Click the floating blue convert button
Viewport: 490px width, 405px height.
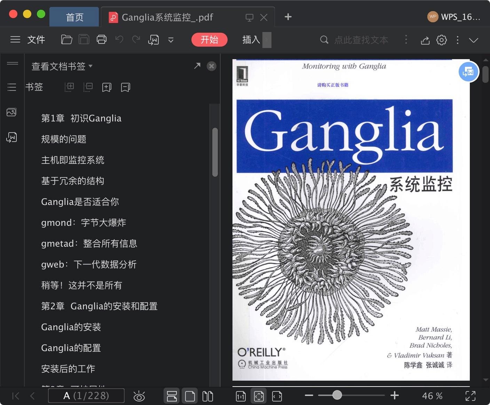tap(468, 72)
